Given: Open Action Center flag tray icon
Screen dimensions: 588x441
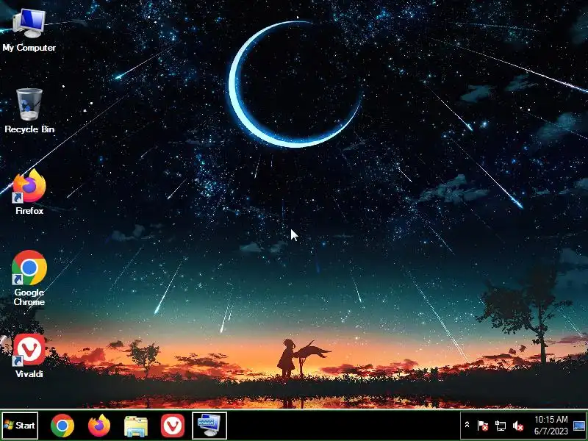Looking at the screenshot, I should (483, 426).
